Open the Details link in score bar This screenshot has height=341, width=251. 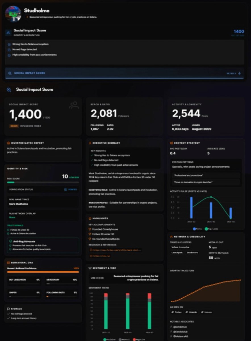(x=231, y=73)
